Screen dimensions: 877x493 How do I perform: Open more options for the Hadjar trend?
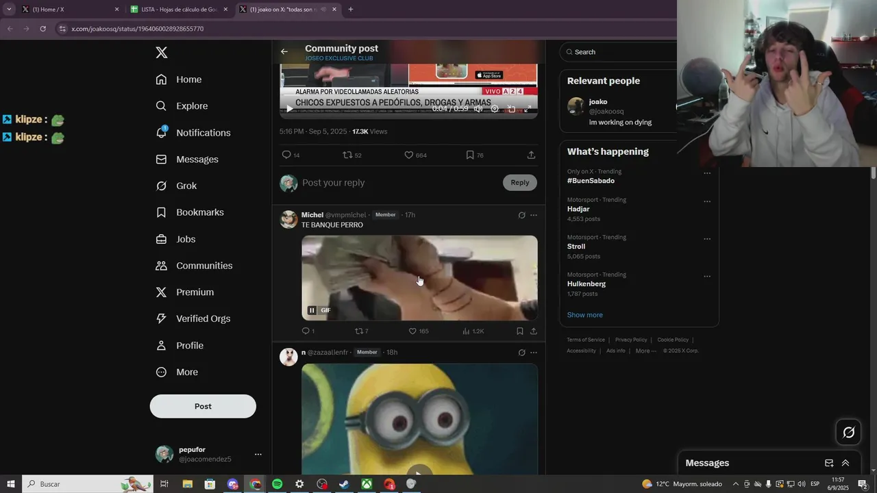[x=707, y=201]
